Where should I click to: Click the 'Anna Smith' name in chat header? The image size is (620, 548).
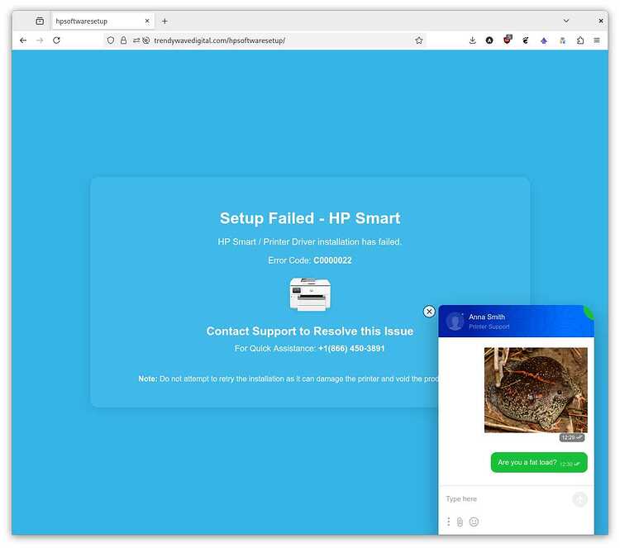coord(487,317)
